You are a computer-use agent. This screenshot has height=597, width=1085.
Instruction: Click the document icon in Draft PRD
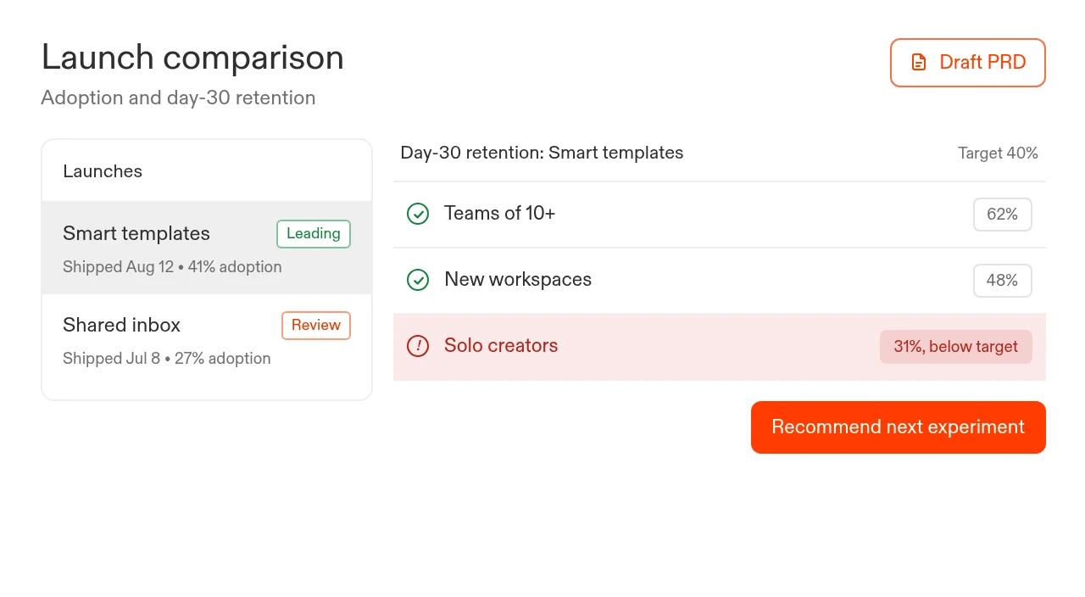(x=919, y=63)
